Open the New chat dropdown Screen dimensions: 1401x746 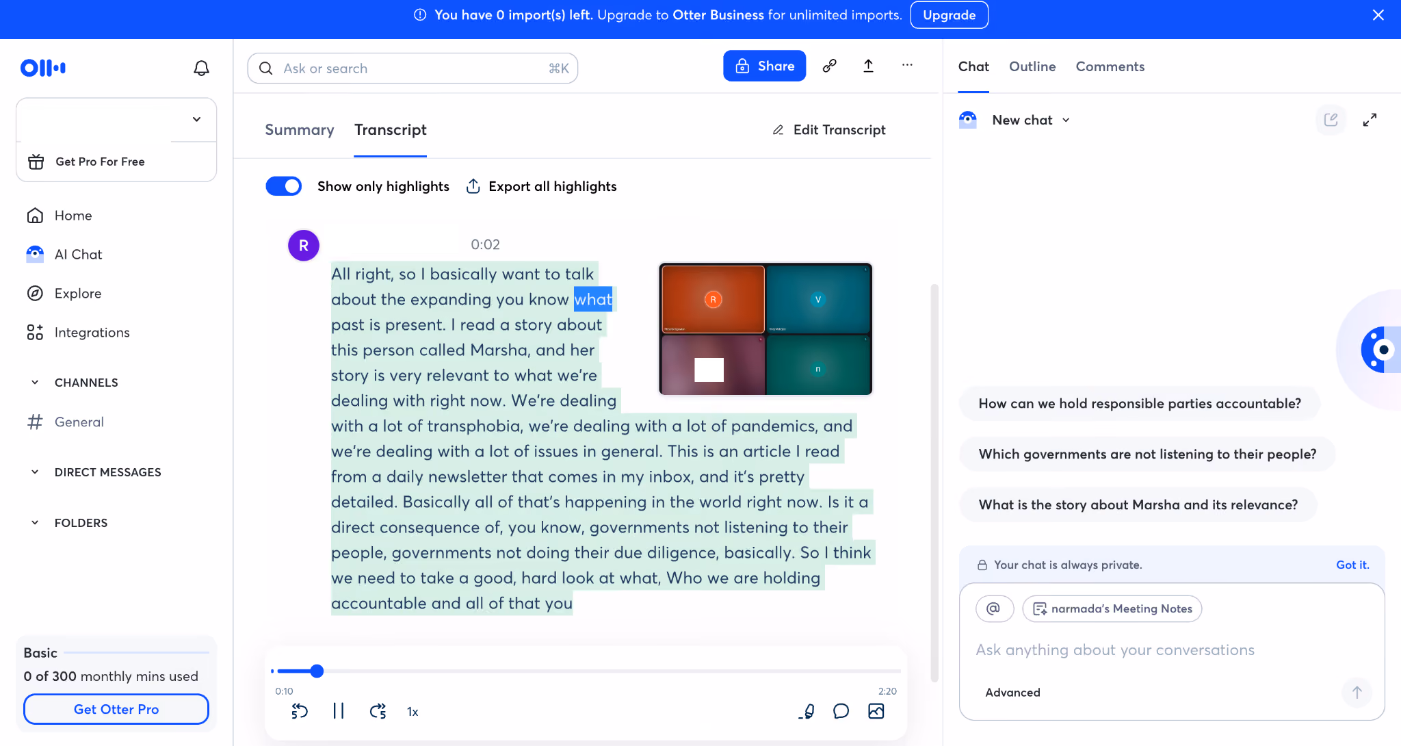tap(1031, 120)
